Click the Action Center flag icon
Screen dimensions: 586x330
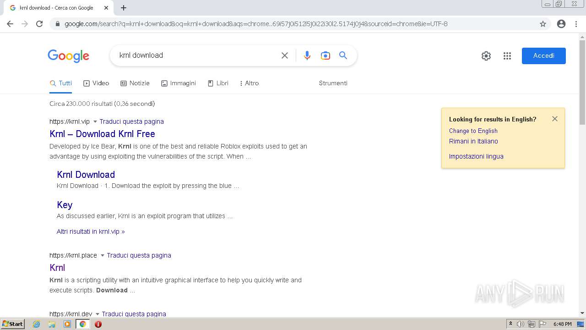(543, 324)
